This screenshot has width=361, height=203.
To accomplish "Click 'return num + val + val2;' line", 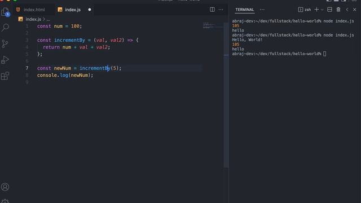I will tap(77, 47).
